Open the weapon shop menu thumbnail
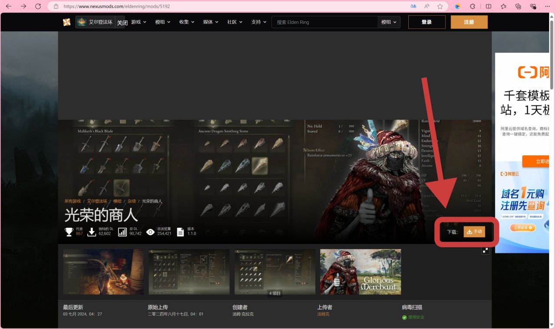Image resolution: width=556 pixels, height=329 pixels. point(189,272)
